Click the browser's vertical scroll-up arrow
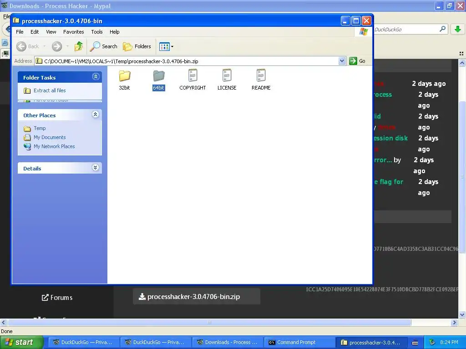The height and width of the screenshot is (349, 466). click(x=462, y=63)
